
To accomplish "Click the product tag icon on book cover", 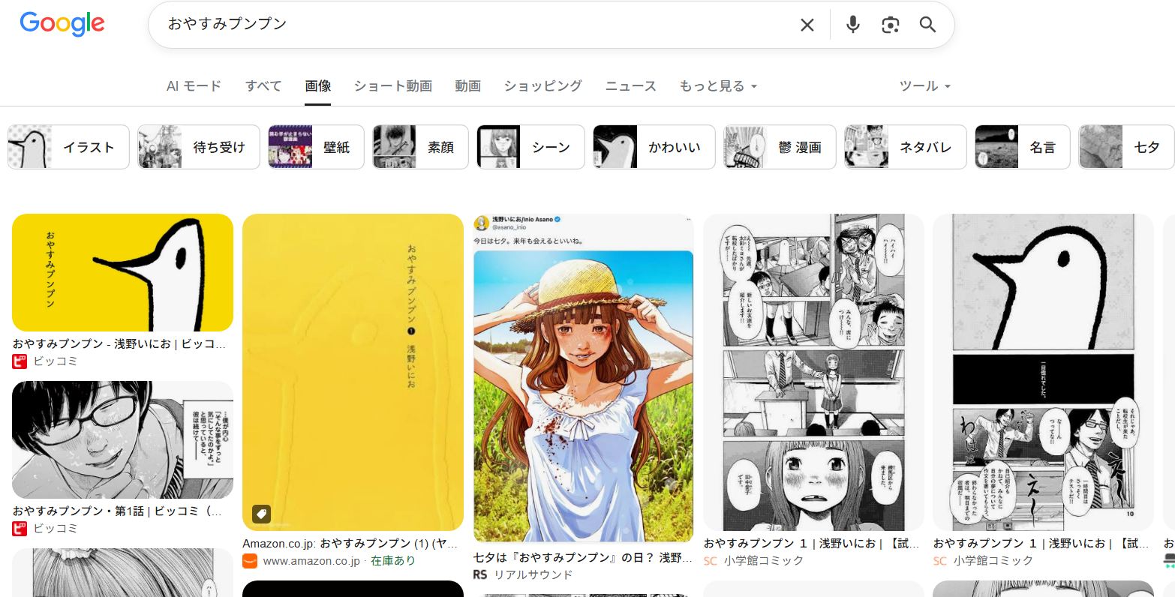I will [261, 514].
